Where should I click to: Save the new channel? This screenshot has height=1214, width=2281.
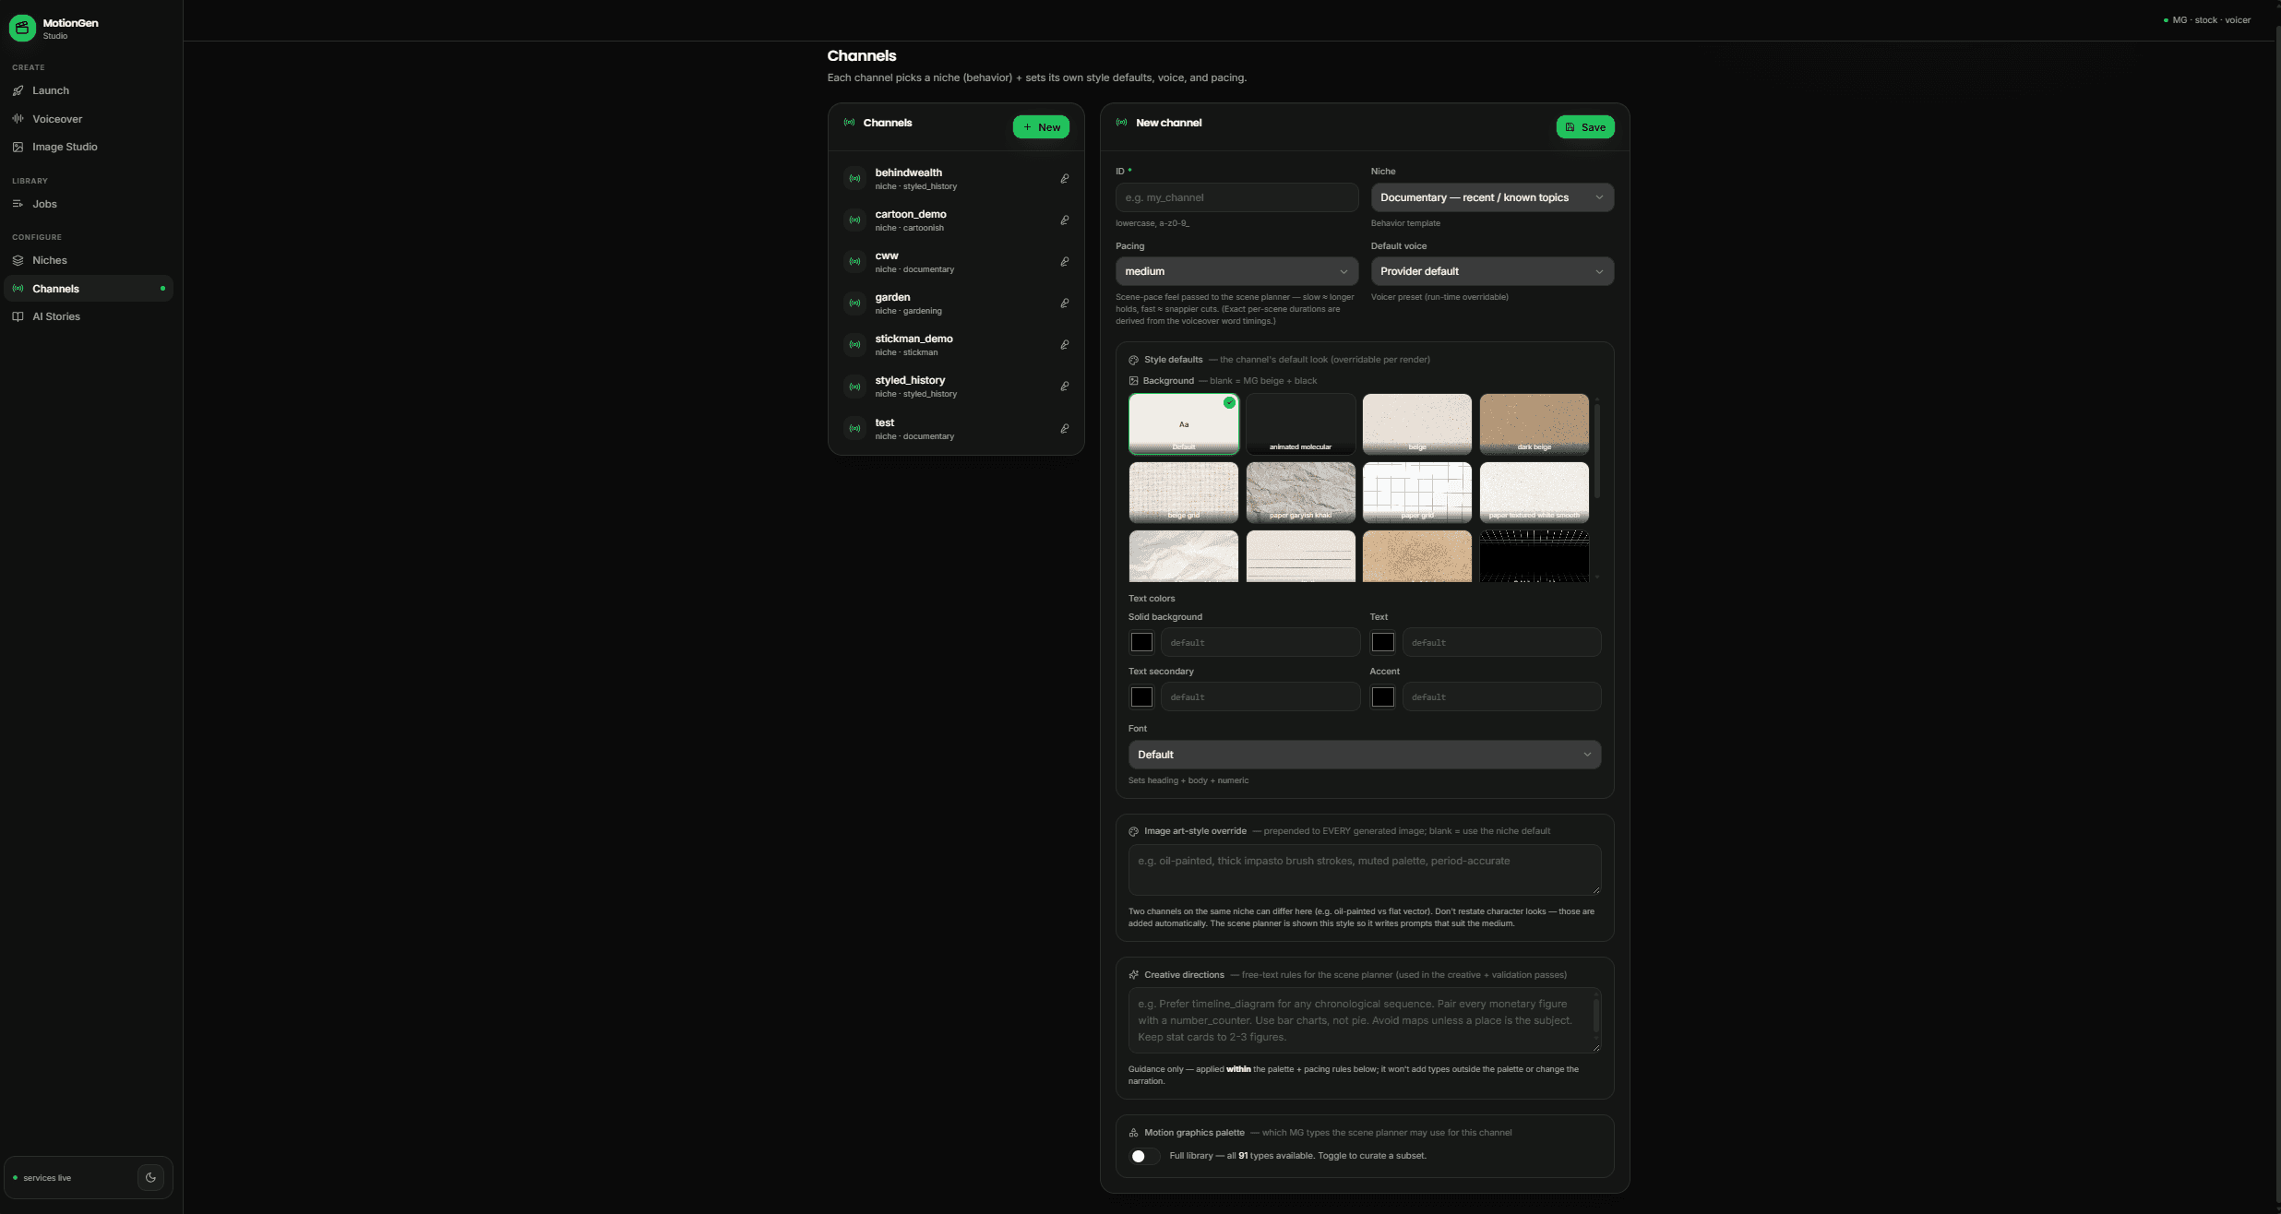(x=1585, y=127)
